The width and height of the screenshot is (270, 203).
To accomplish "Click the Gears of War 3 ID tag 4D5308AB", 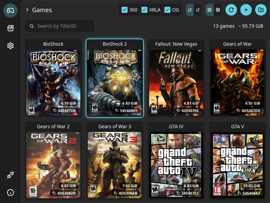I will click(126, 193).
